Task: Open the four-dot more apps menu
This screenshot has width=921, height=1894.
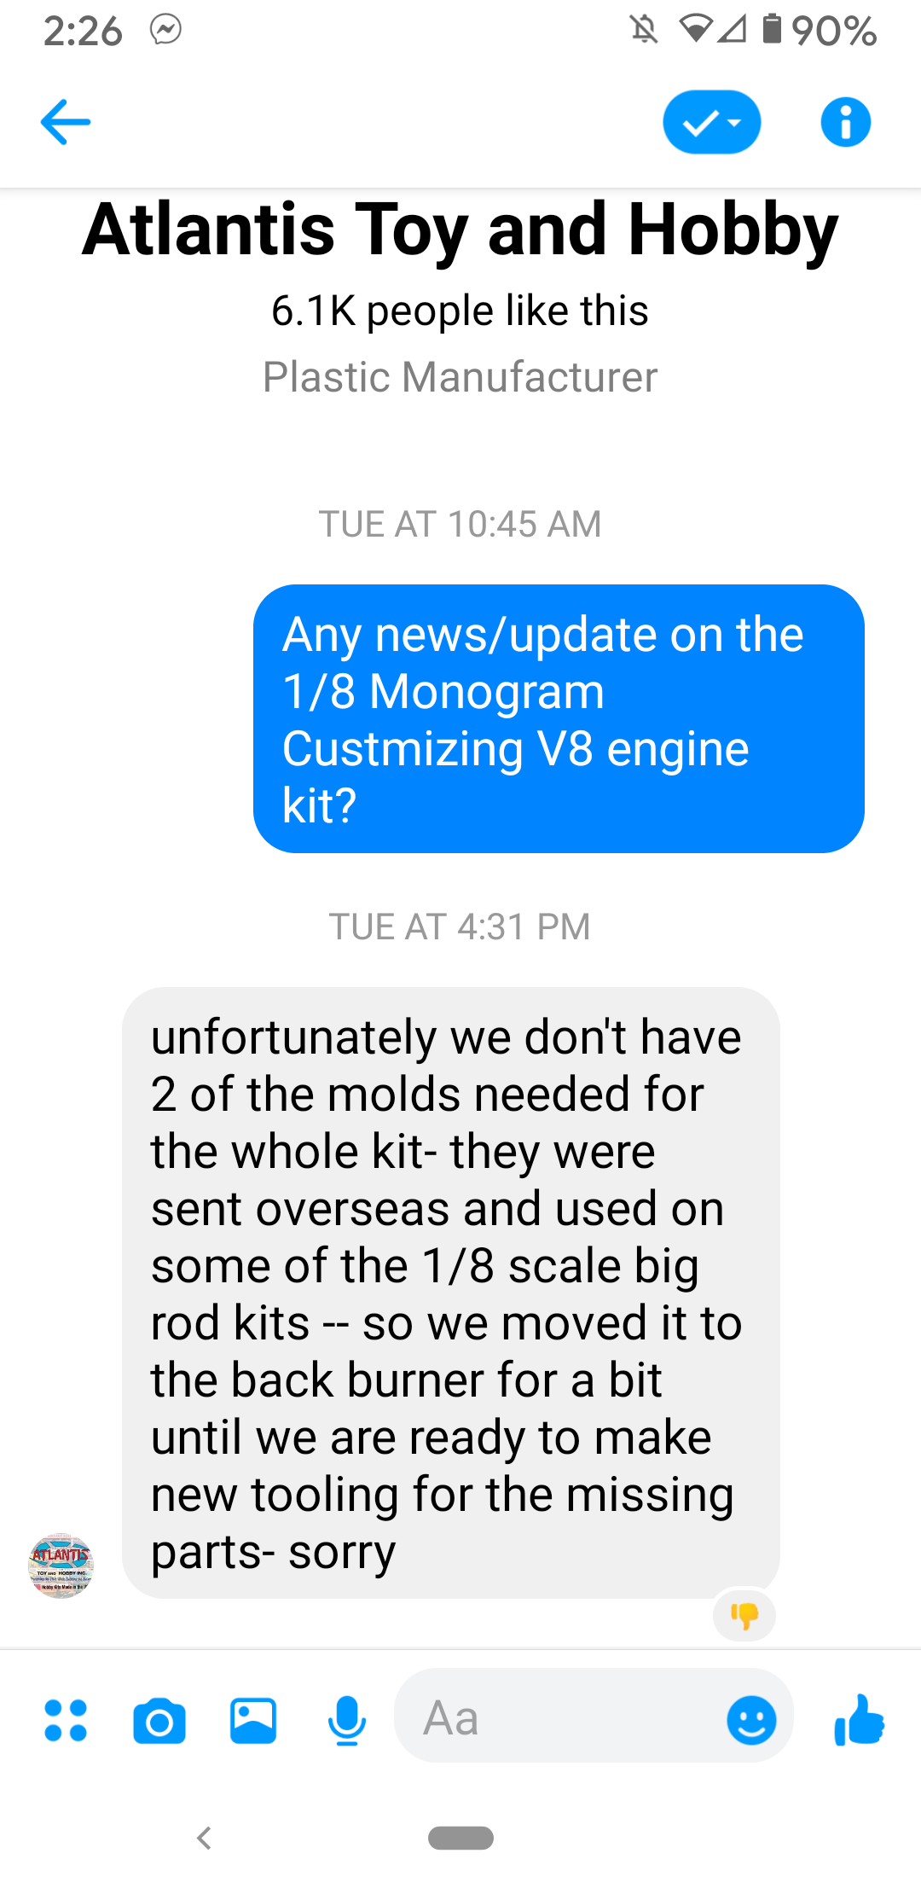Action: 66,1720
